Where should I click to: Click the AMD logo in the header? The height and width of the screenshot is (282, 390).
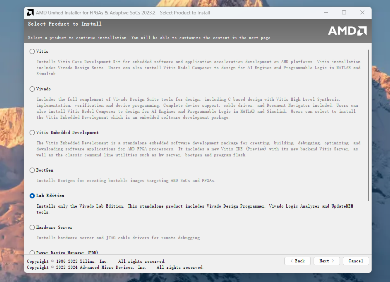pos(347,31)
